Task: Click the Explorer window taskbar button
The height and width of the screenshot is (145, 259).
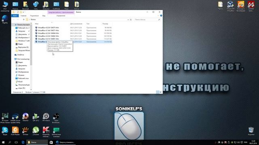Action: pos(37,142)
